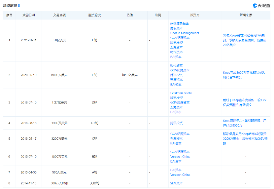The width and height of the screenshot is (274, 189).
Task: Open 高瓴资本 investor link
Action: click(176, 28)
